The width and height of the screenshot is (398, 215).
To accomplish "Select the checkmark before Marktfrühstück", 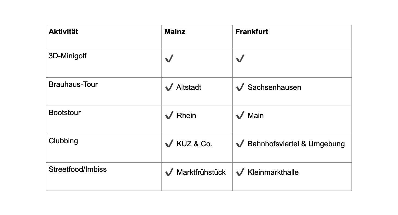I will [169, 172].
